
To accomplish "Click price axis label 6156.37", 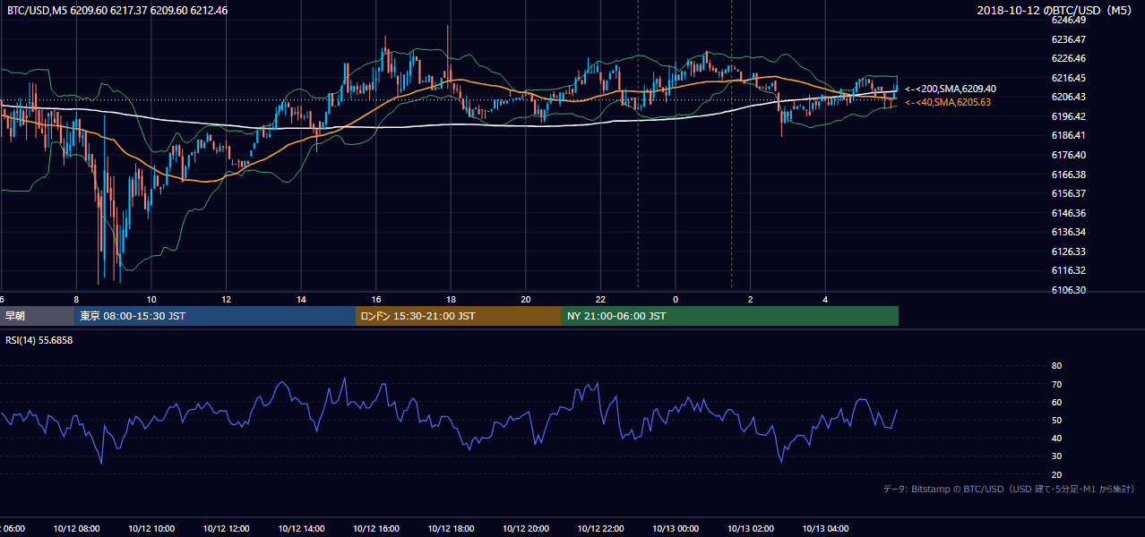I will pyautogui.click(x=1068, y=193).
